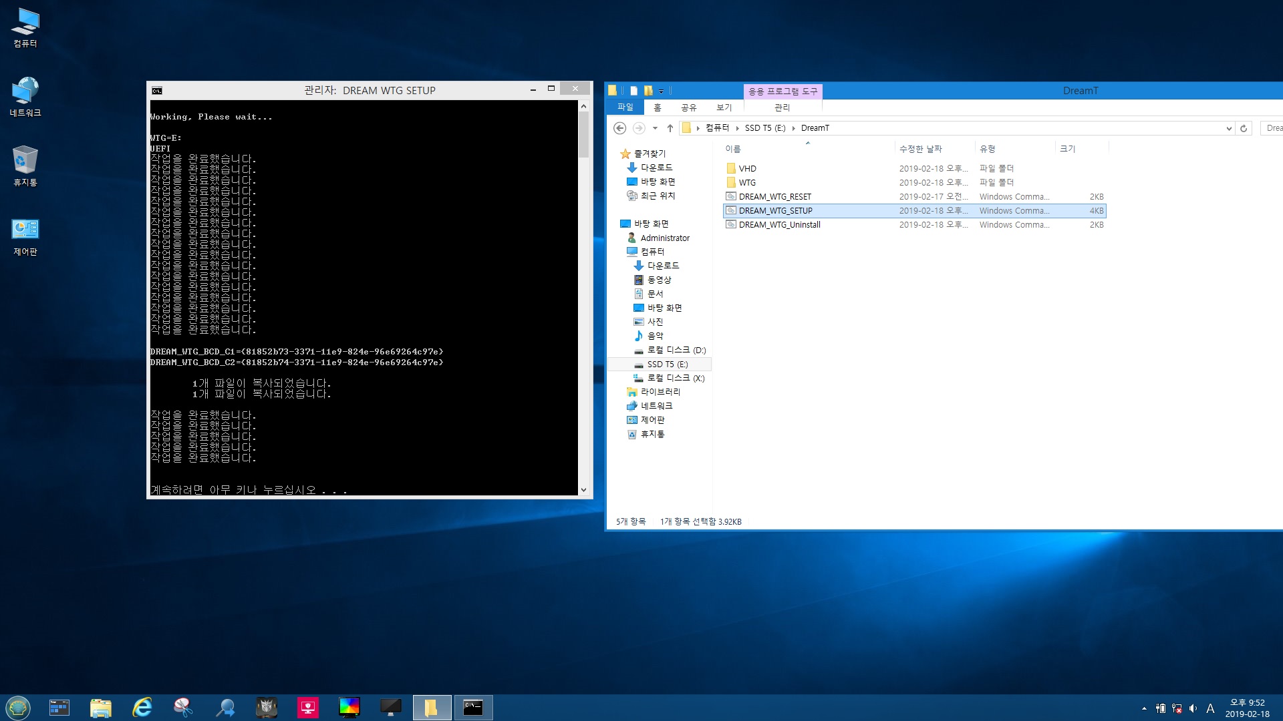Expand the breadcrumb arrow after 컴퓨터

coord(737,128)
